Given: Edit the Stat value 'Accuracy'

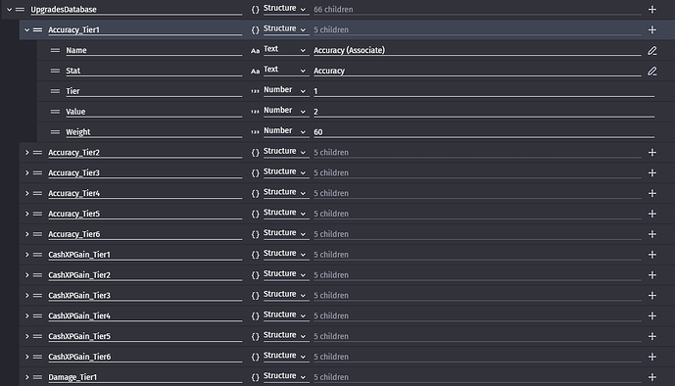Looking at the screenshot, I should pyautogui.click(x=477, y=71).
